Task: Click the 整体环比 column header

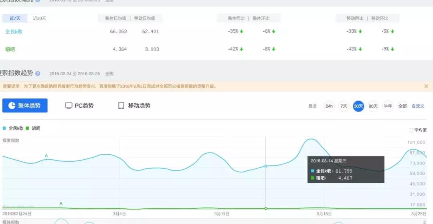Action: tap(261, 18)
